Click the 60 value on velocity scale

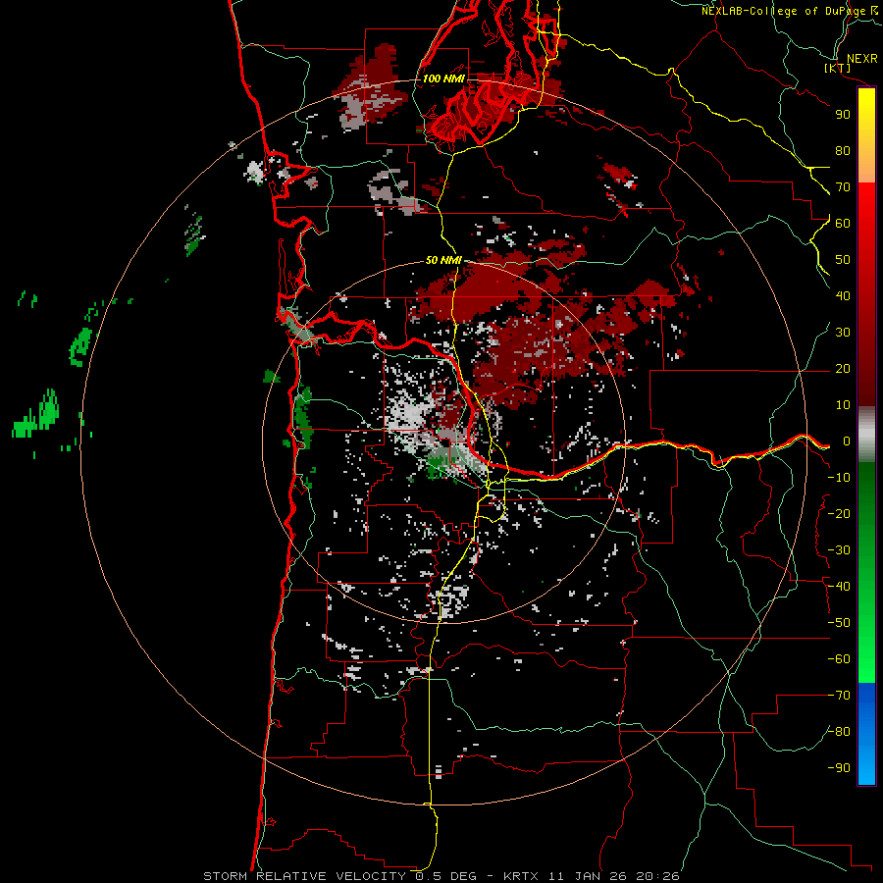click(843, 224)
